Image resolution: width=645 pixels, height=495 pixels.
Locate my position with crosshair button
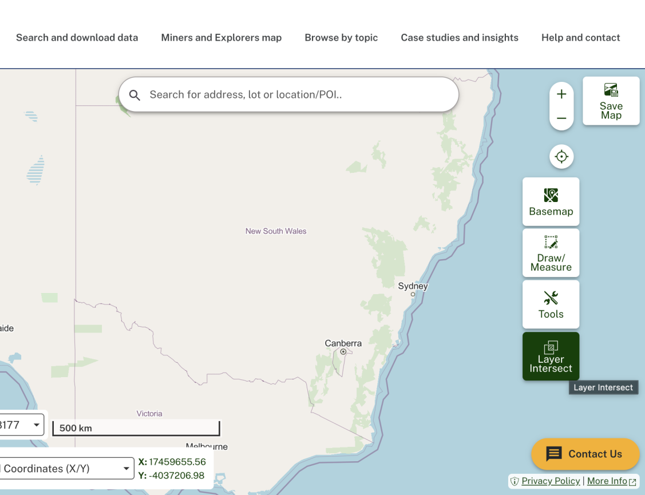[561, 157]
